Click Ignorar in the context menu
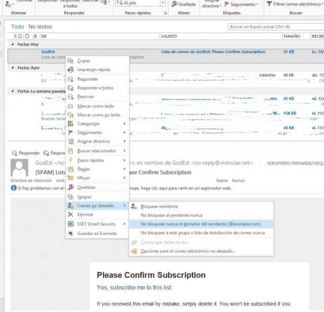 pyautogui.click(x=97, y=197)
